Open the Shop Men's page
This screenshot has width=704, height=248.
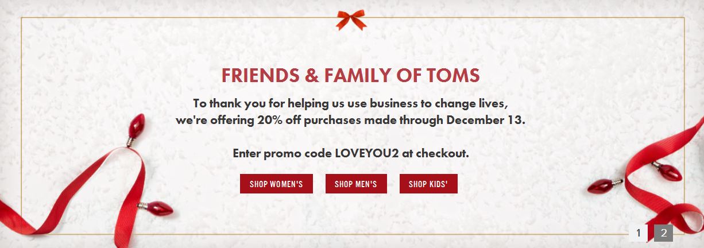tap(356, 184)
